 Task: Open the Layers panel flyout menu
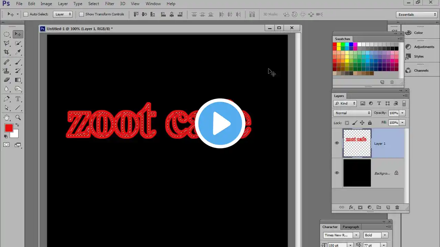406,96
